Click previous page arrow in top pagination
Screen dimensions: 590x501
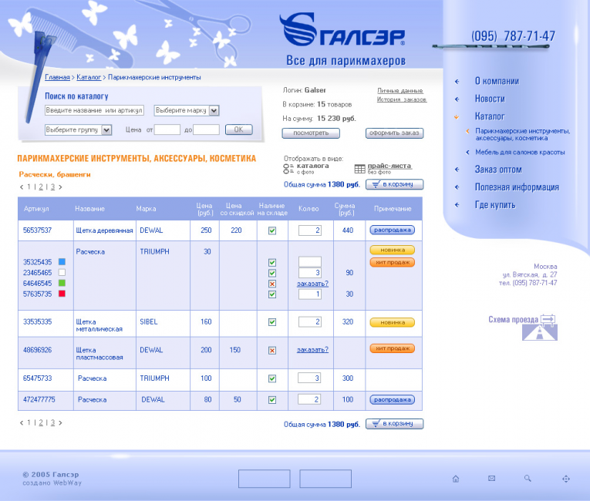tap(22, 187)
